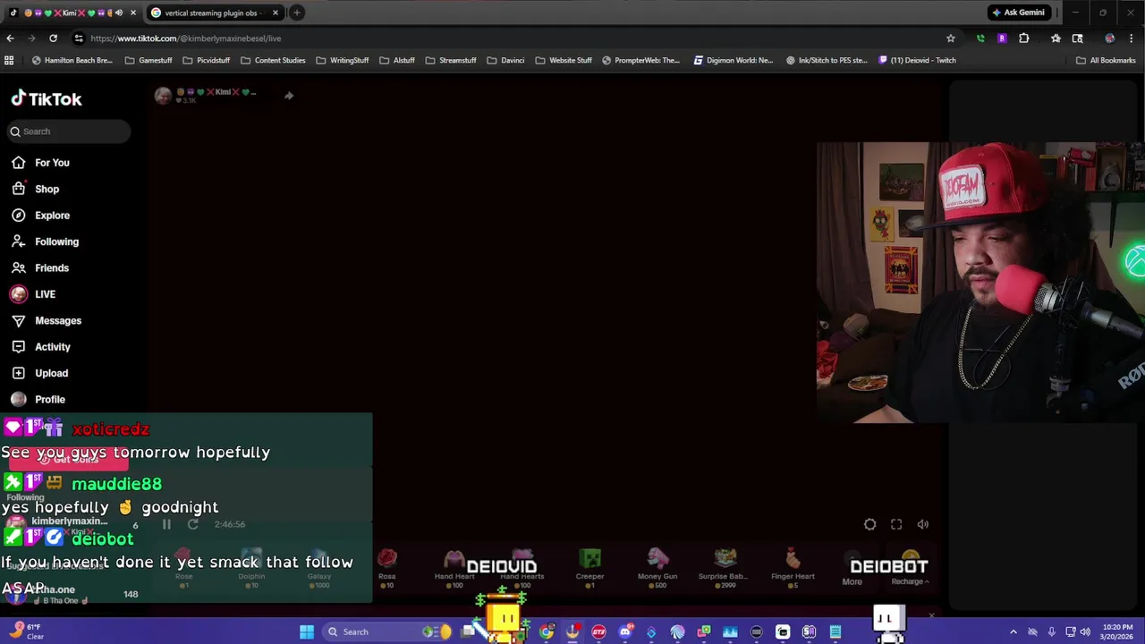
Task: Open the tab search side panel icon
Action: click(1078, 38)
